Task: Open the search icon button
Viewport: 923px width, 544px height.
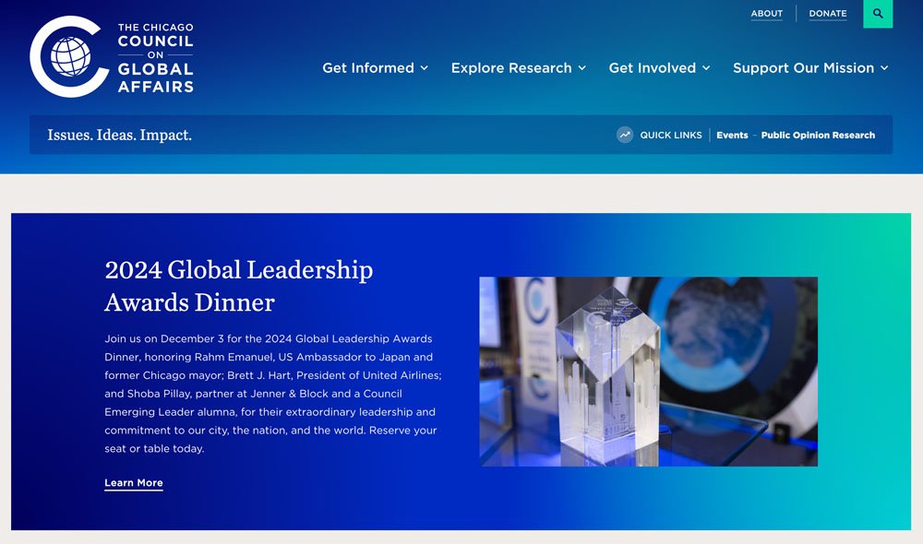Action: coord(878,14)
